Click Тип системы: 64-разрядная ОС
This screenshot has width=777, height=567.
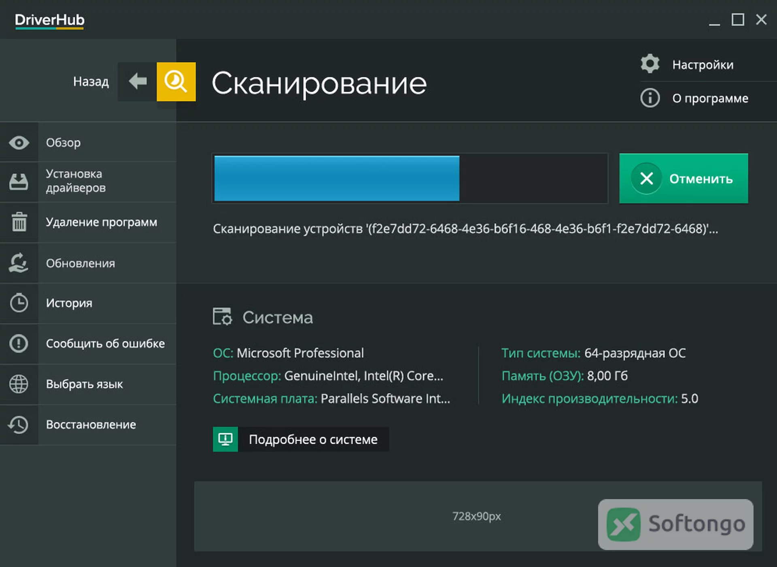pos(594,353)
